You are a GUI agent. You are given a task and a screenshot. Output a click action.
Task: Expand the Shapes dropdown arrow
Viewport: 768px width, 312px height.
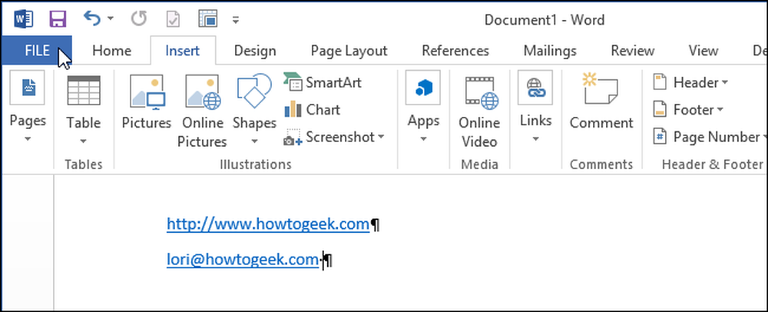click(254, 141)
